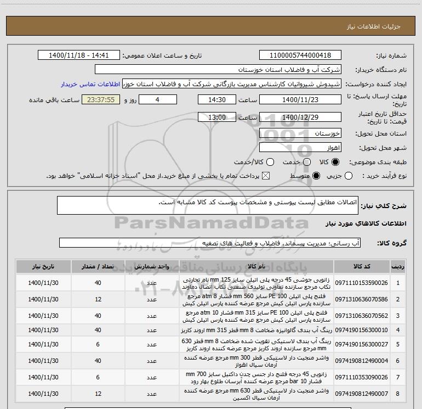422x409 pixels.
Task: Click the نام کالا column header
Action: 256,266
